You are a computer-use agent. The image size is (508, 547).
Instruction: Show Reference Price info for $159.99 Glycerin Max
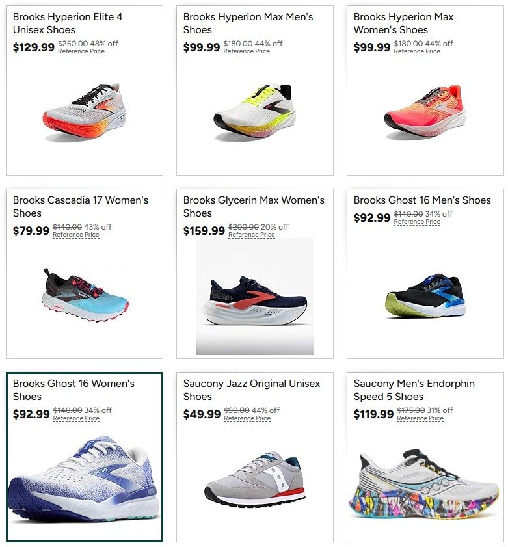tap(252, 235)
